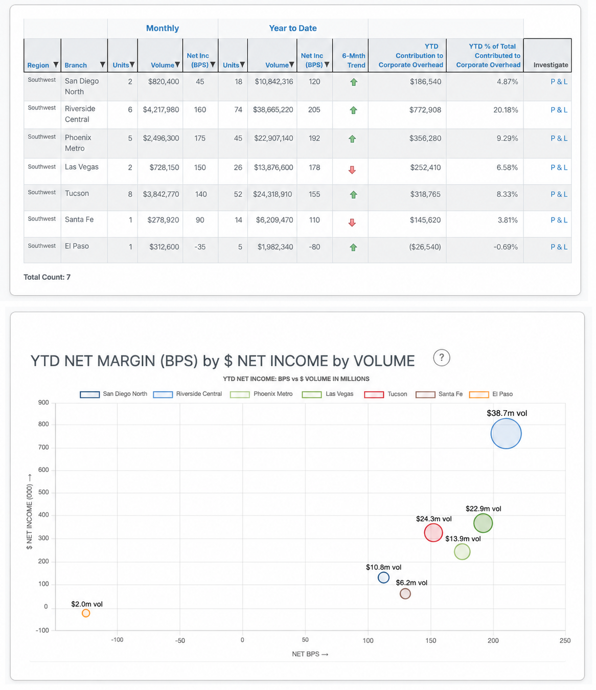Sort by YTD % of Total Contributed header
The image size is (596, 690).
pos(488,55)
